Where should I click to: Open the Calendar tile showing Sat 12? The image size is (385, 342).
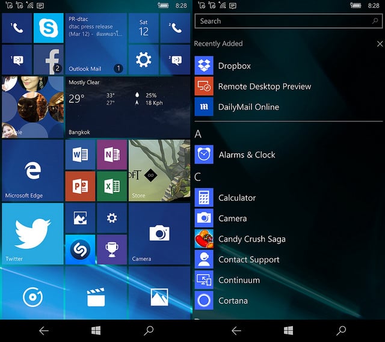pyautogui.click(x=143, y=28)
